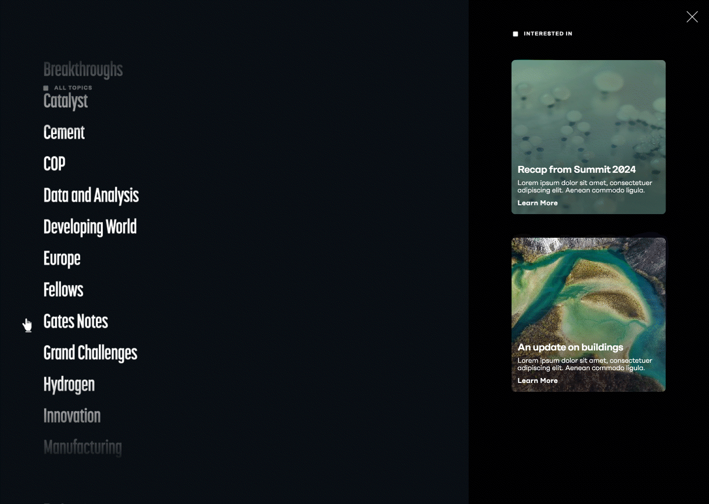Open the Breakthroughs topic

tap(83, 70)
